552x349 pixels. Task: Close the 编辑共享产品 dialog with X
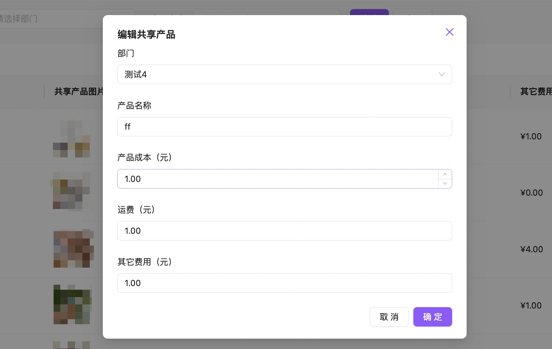click(x=450, y=32)
